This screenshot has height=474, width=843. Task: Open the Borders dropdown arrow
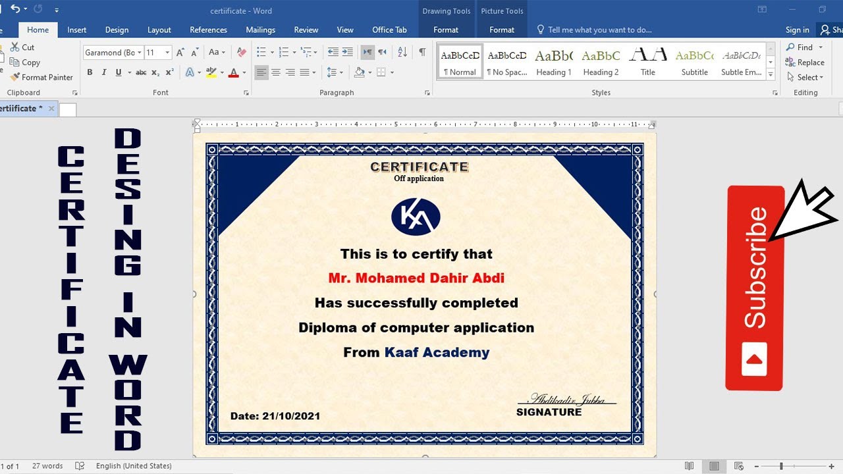coord(391,72)
